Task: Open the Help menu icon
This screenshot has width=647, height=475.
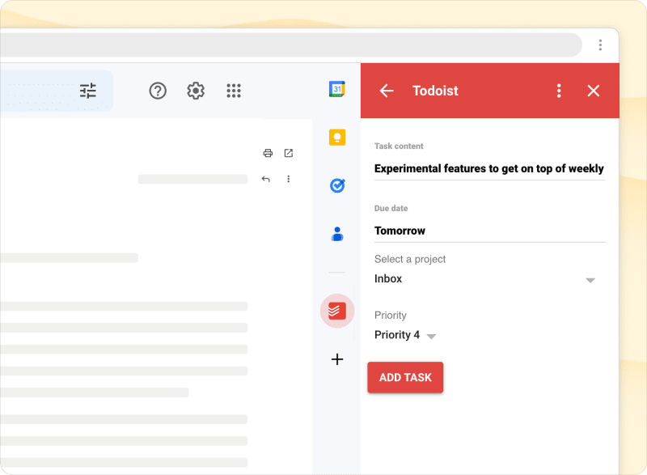Action: point(157,91)
